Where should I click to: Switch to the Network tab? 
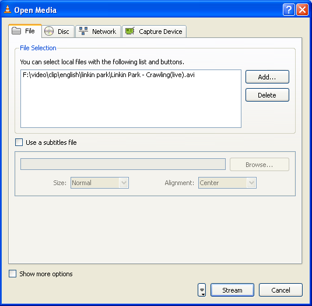click(99, 32)
